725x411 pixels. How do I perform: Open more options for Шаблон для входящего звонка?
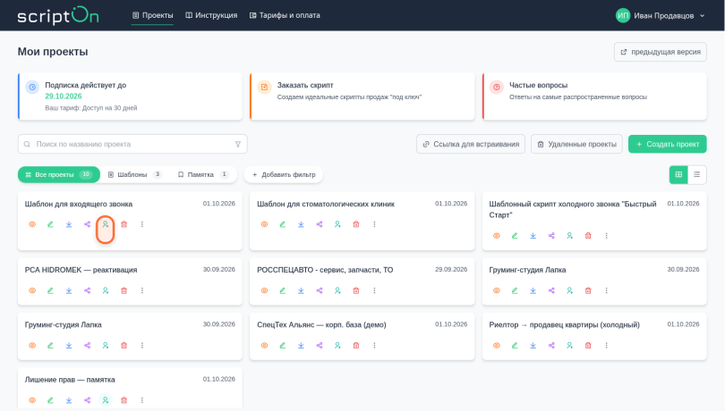pyautogui.click(x=142, y=224)
